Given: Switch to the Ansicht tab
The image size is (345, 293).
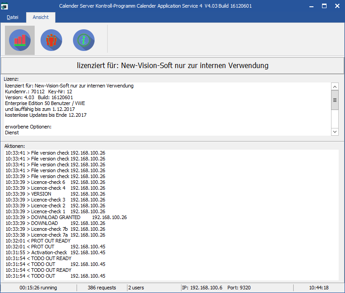Looking at the screenshot, I should click(x=41, y=17).
